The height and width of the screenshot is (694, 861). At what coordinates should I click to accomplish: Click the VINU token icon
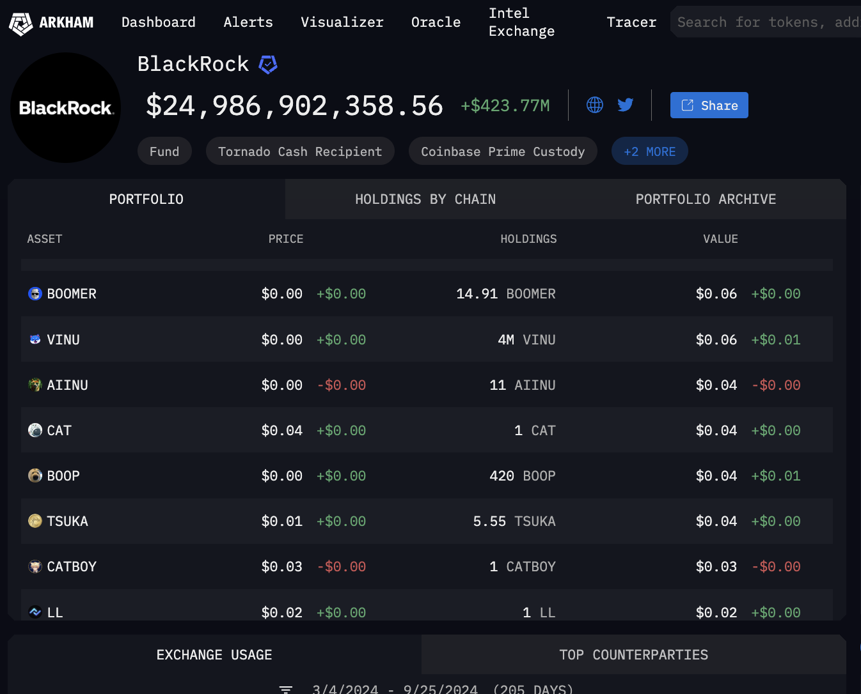[x=35, y=339]
